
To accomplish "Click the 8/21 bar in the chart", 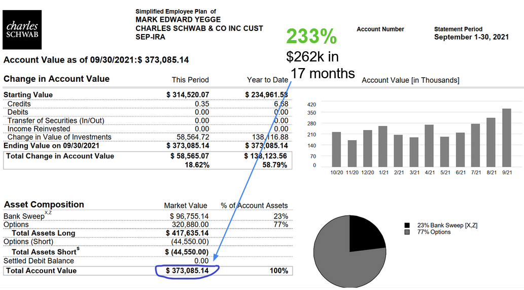I will pos(491,143).
